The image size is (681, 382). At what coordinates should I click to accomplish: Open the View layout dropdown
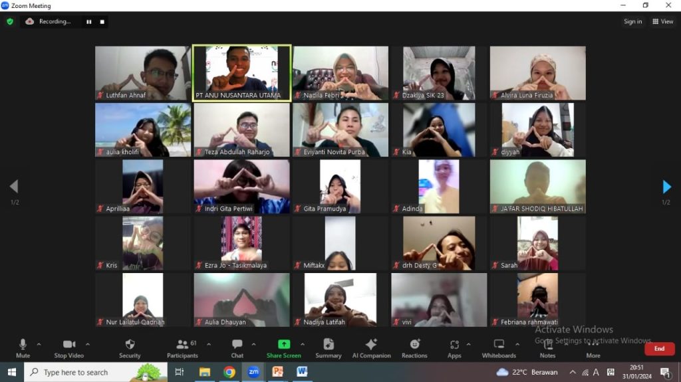[663, 21]
